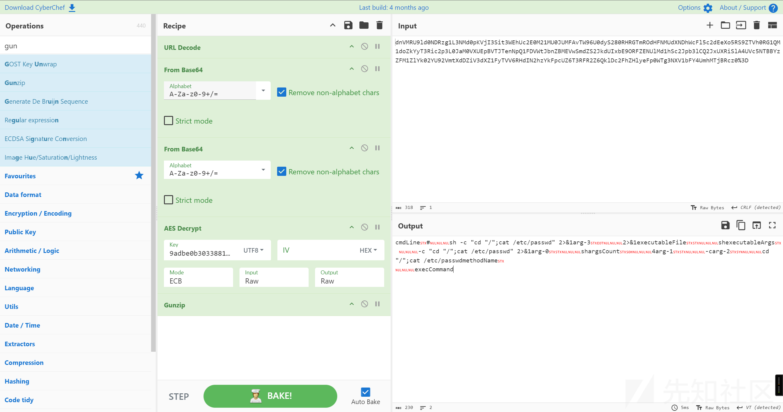Save output to file
Image resolution: width=783 pixels, height=412 pixels.
click(x=725, y=225)
